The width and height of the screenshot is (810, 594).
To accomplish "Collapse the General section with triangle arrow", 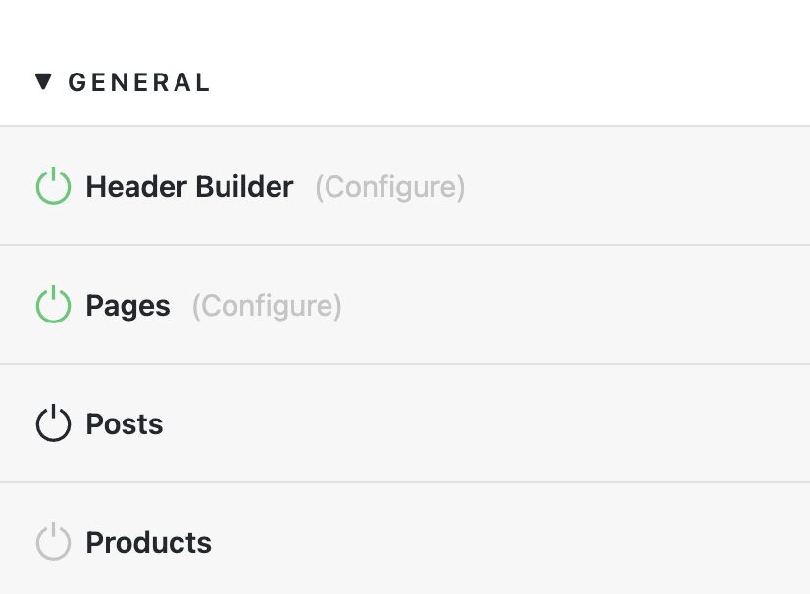I will click(43, 81).
